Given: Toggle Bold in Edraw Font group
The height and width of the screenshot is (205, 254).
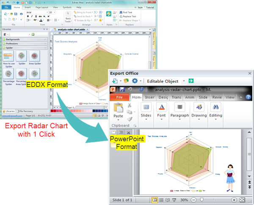Looking at the screenshot, I should pos(28,16).
